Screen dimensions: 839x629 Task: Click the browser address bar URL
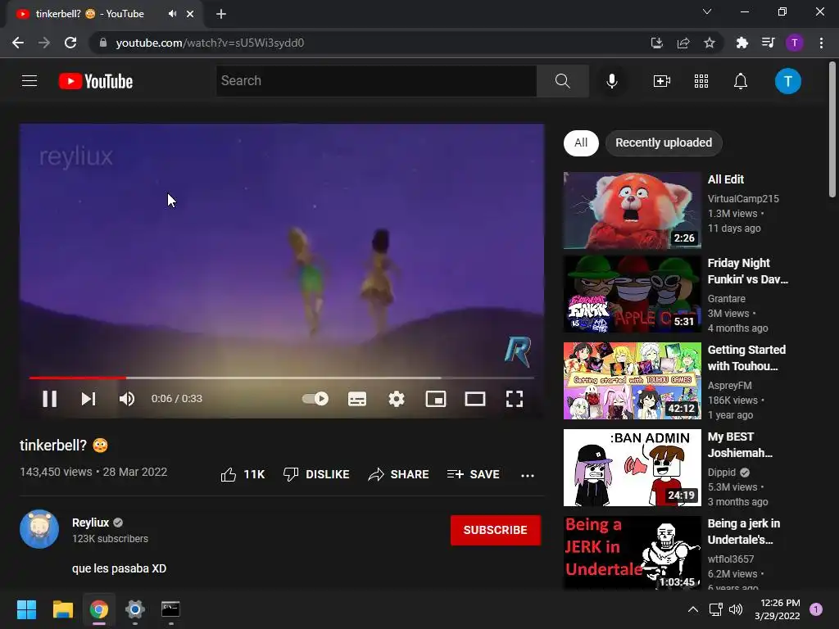point(210,43)
